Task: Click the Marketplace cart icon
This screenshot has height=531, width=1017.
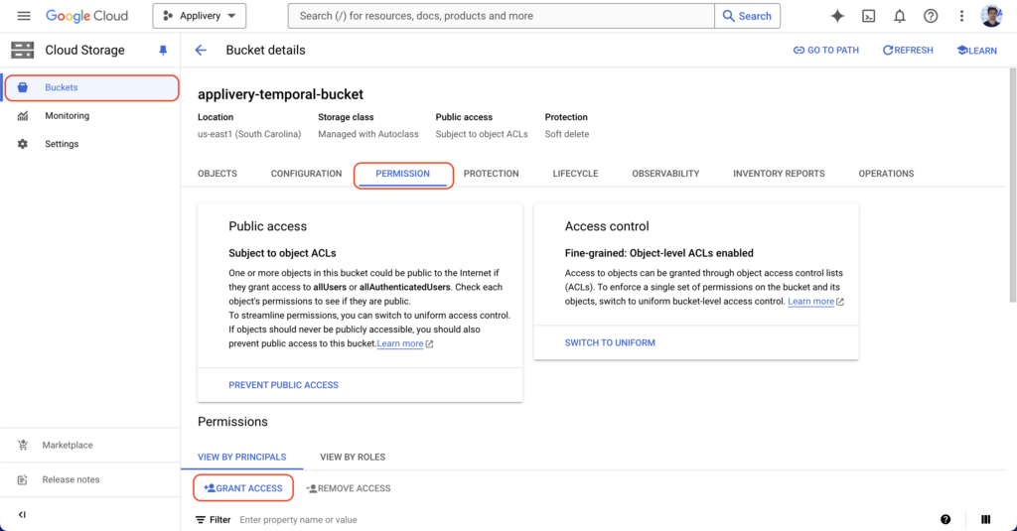Action: [x=23, y=445]
